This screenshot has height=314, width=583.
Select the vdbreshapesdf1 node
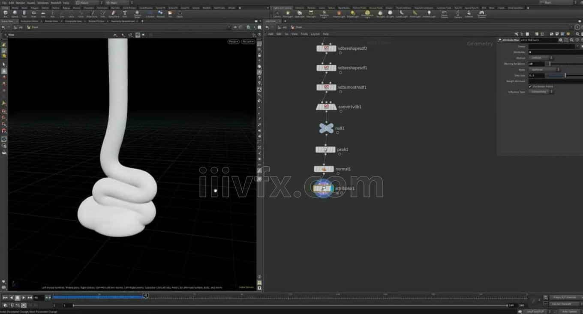point(326,68)
